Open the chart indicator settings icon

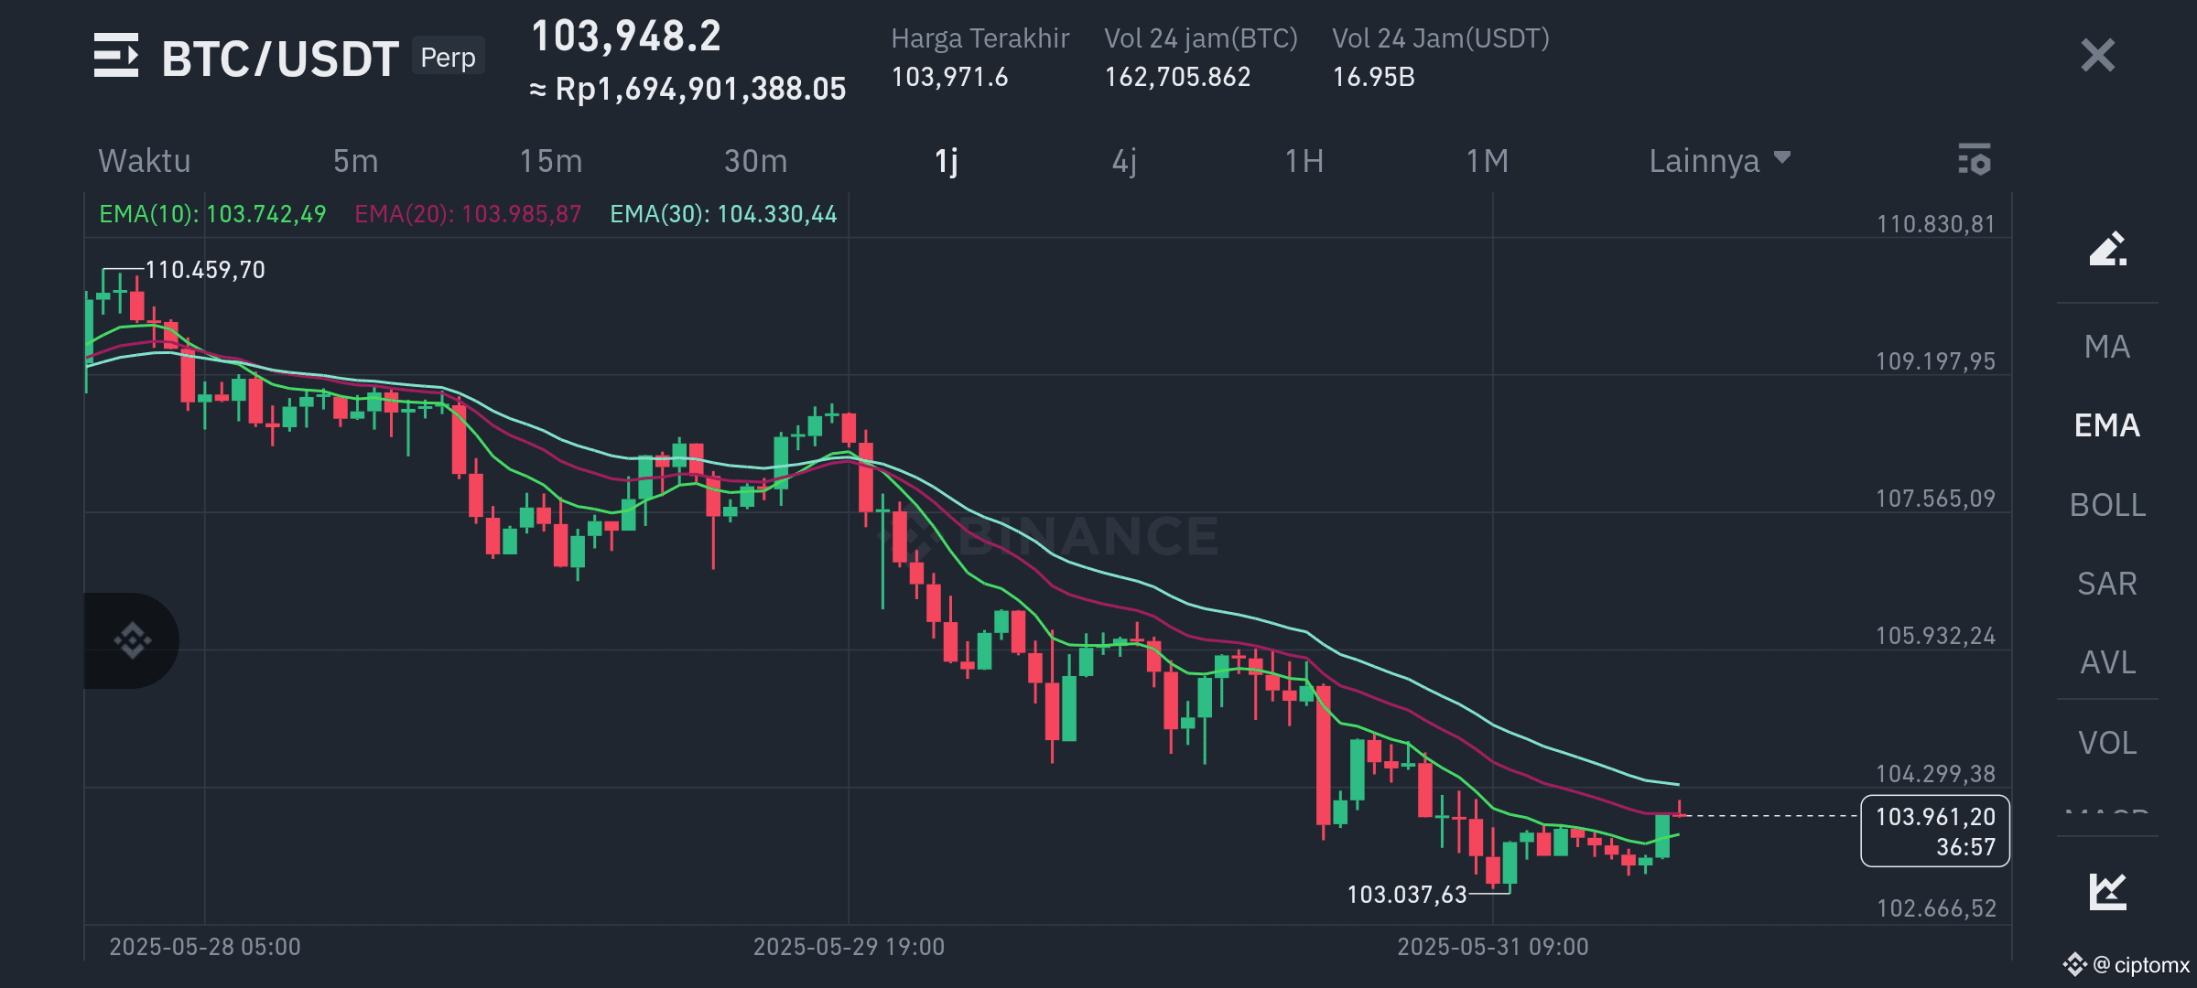pyautogui.click(x=1974, y=160)
